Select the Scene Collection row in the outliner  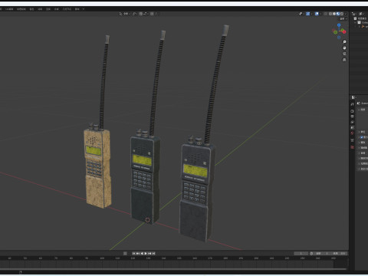(x=360, y=18)
